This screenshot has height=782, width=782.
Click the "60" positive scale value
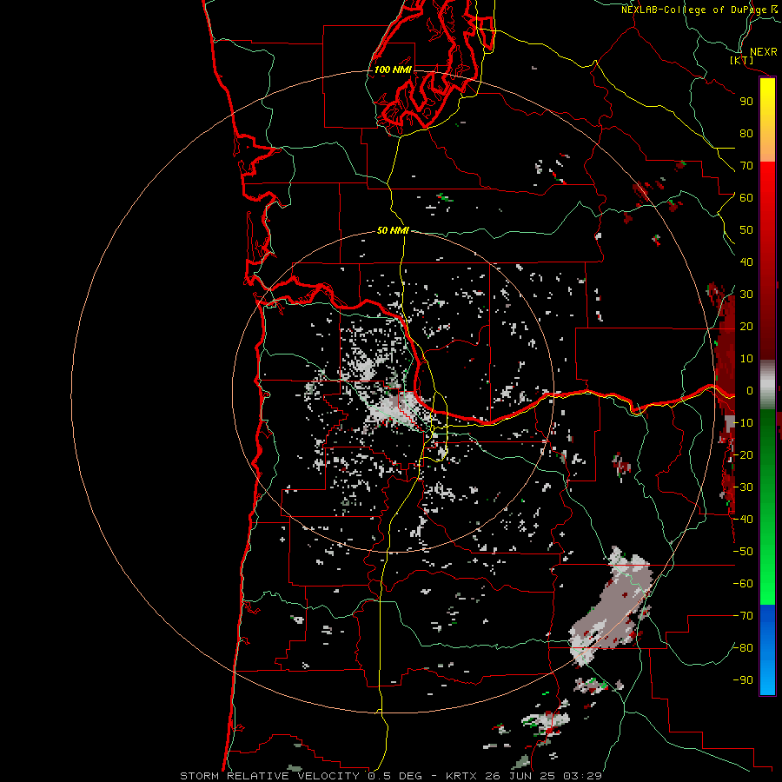click(x=746, y=198)
